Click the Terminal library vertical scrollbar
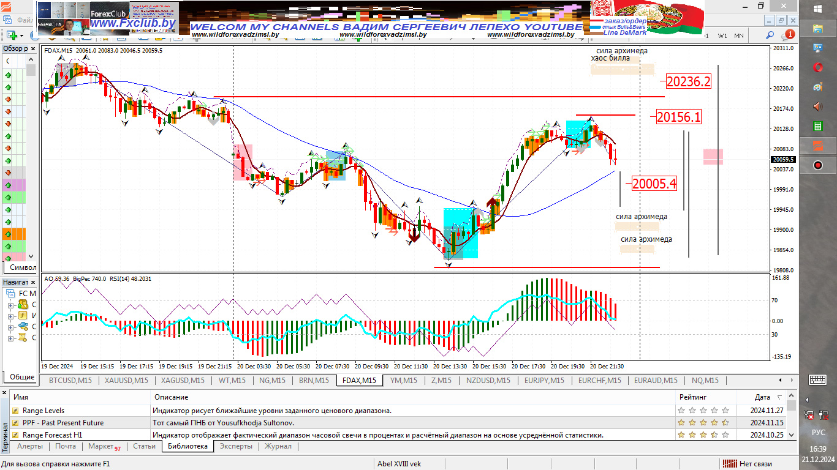This screenshot has height=470, width=837. 791,416
